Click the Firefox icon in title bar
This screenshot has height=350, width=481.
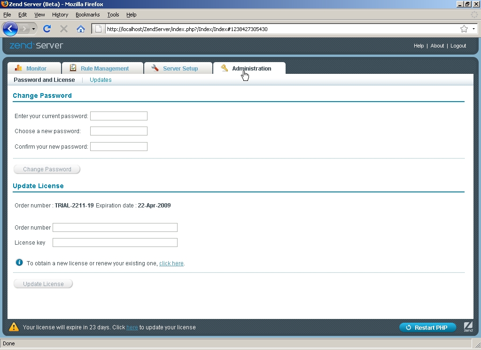point(4,4)
